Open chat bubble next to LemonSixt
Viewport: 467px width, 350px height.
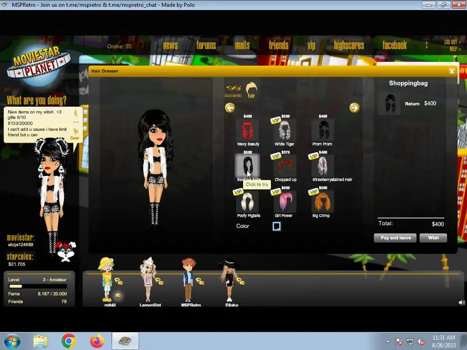pos(159,281)
